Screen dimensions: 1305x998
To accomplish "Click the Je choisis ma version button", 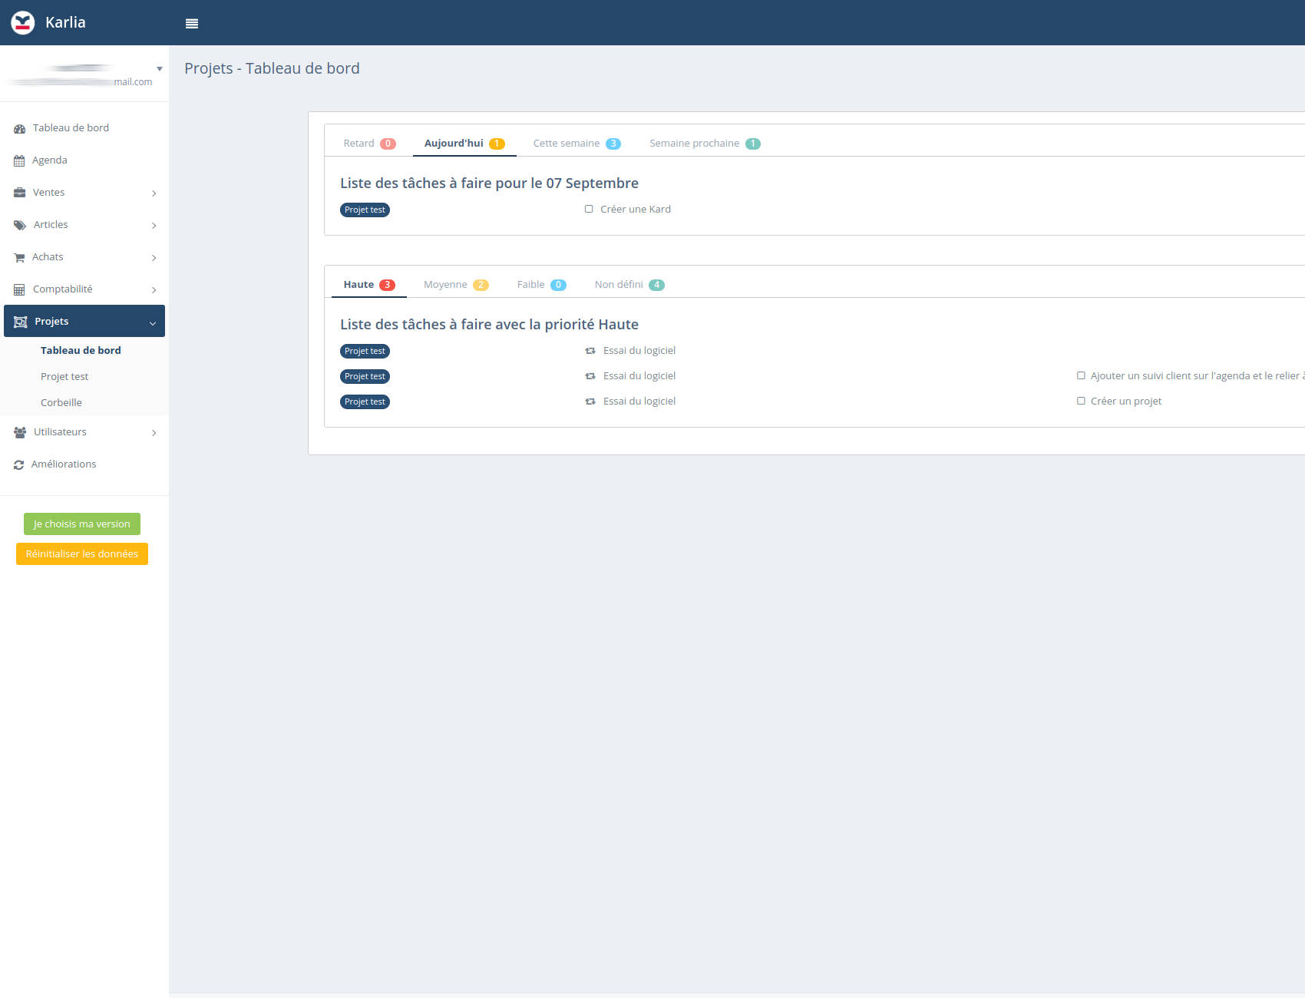I will [x=82, y=524].
